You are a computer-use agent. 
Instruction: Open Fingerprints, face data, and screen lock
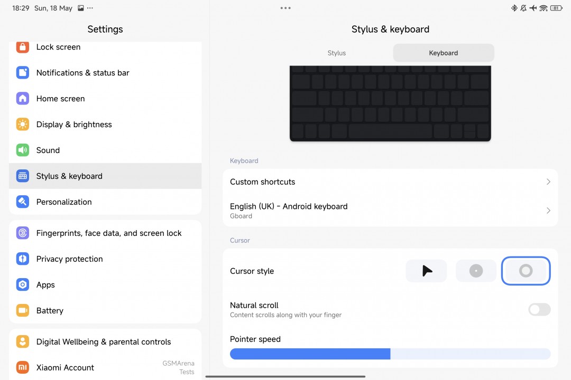click(108, 233)
